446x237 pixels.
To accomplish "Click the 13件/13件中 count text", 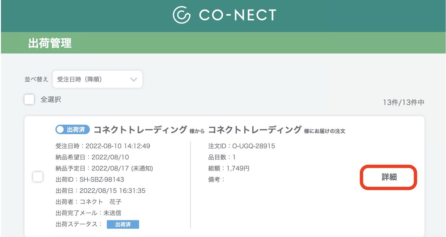I will (404, 102).
